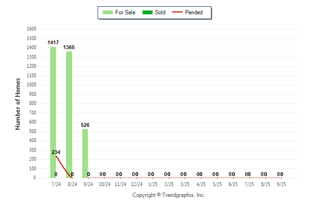Click the 1600 y-axis label
The height and width of the screenshot is (207, 309).
click(x=32, y=29)
